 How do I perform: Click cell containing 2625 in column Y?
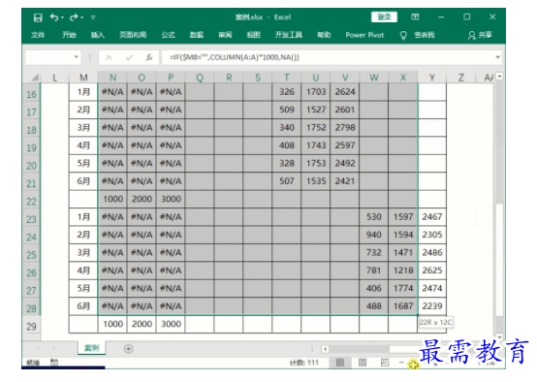(x=432, y=271)
